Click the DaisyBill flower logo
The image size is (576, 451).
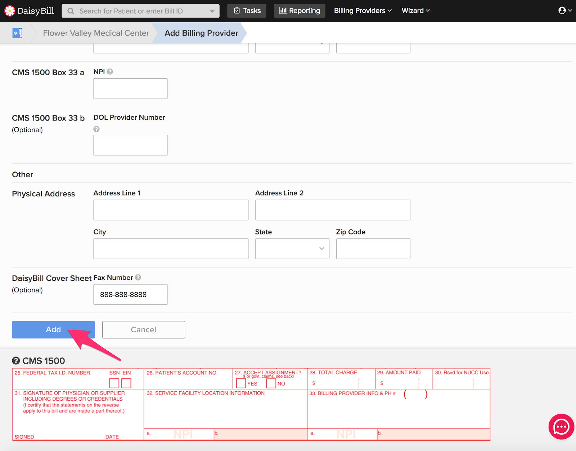[x=10, y=11]
